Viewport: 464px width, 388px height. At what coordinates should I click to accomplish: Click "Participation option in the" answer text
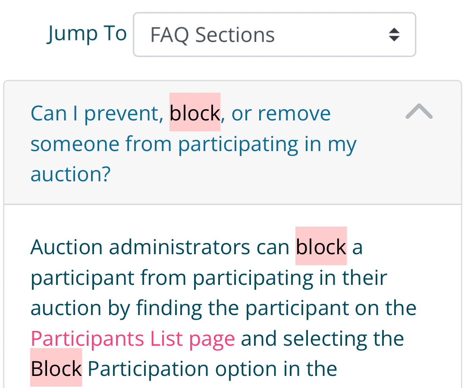point(212,369)
